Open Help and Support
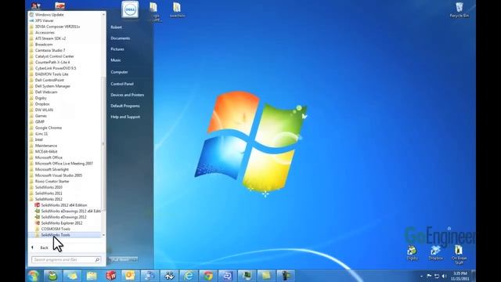This screenshot has height=282, width=501. point(125,117)
